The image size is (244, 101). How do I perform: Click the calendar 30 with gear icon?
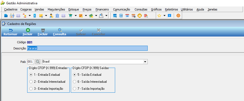tap(133, 16)
